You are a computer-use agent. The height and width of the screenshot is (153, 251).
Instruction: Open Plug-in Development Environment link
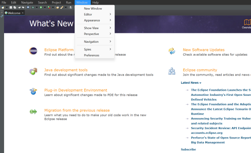(x=76, y=90)
